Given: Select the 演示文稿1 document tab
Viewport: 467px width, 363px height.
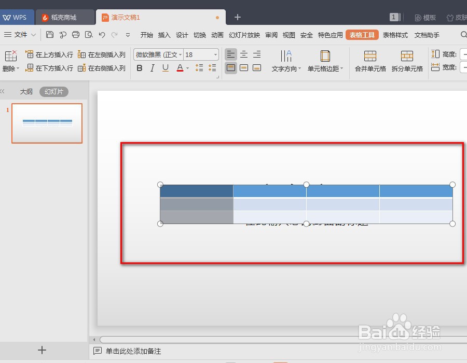Looking at the screenshot, I should 161,17.
